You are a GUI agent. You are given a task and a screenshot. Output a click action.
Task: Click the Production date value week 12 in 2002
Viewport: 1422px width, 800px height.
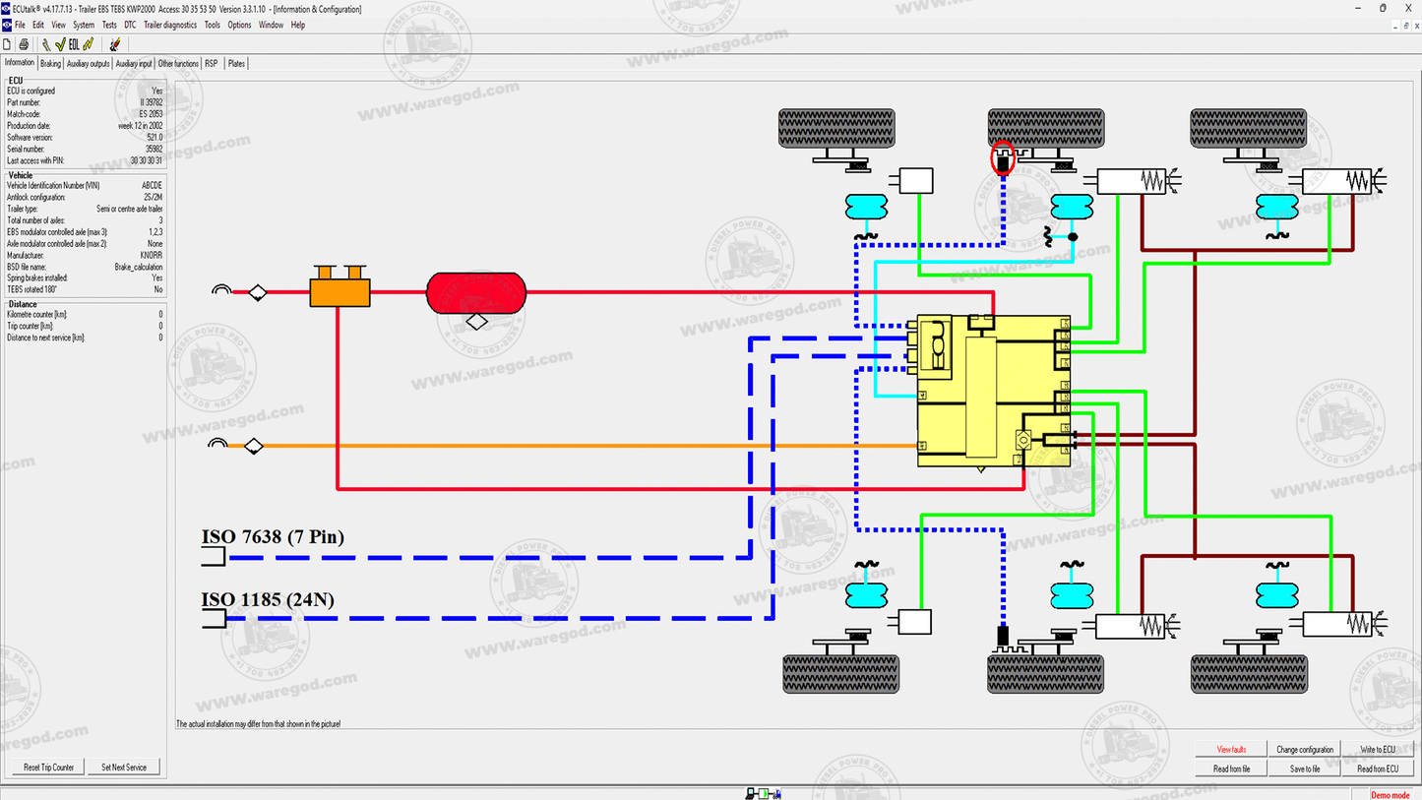pos(141,126)
